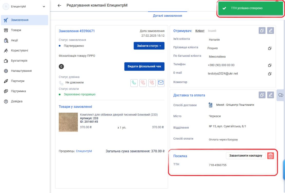This screenshot has width=285, height=193.
Task: Open the chat bubbles side icon
Action: coord(281,95)
